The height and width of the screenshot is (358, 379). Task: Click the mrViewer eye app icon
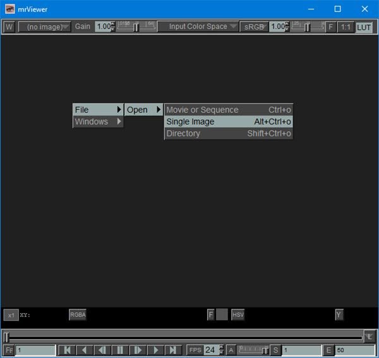coord(10,9)
